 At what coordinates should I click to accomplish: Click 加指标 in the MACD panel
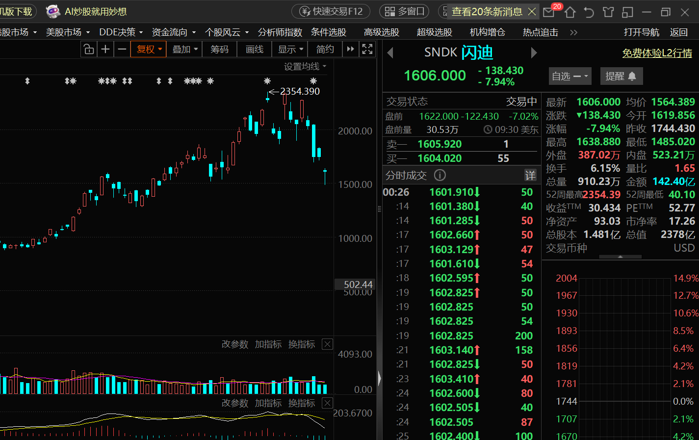[x=268, y=403]
